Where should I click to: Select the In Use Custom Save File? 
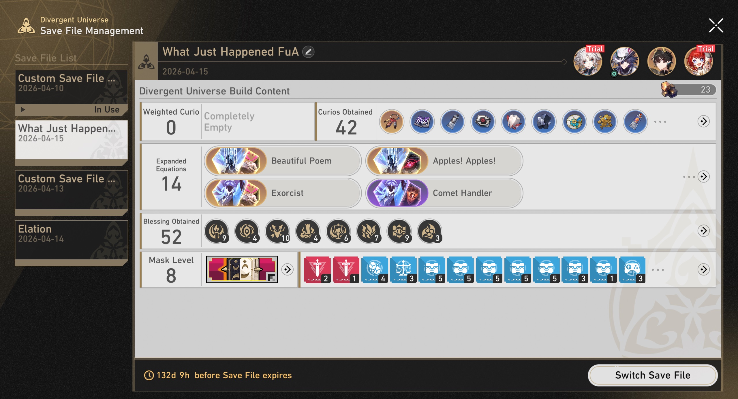(72, 92)
